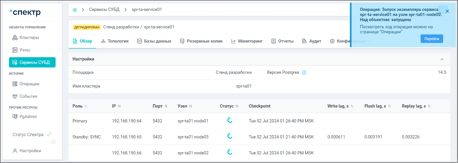Sort by Replay lag column
This screenshot has width=458, height=163.
click(x=429, y=106)
